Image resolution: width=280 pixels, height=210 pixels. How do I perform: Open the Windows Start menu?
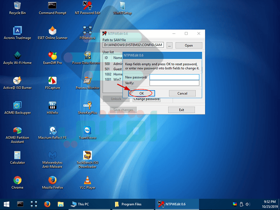click(7, 204)
